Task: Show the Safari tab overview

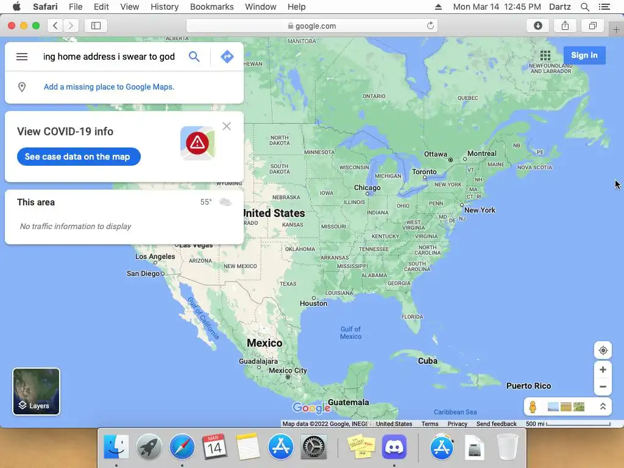Action: coord(592,26)
